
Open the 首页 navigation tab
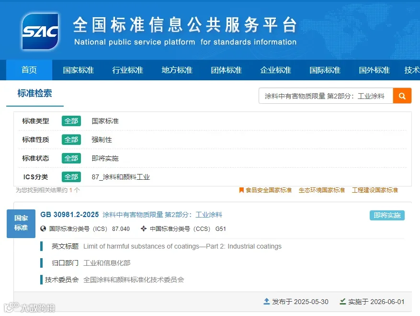(x=29, y=70)
